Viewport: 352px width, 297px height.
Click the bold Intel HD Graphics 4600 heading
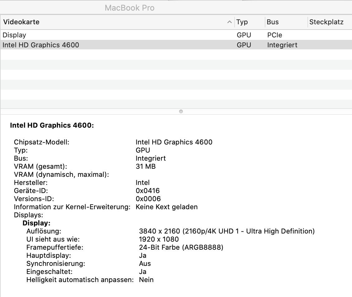(52, 125)
